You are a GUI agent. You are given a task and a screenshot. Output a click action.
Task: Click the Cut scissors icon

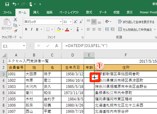(15, 19)
